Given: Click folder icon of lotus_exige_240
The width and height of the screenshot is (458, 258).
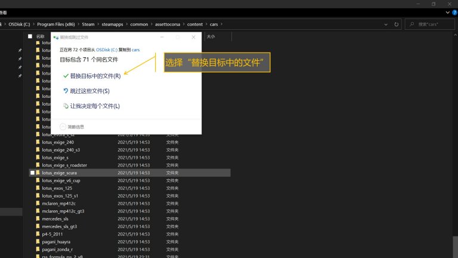Looking at the screenshot, I should (38, 142).
